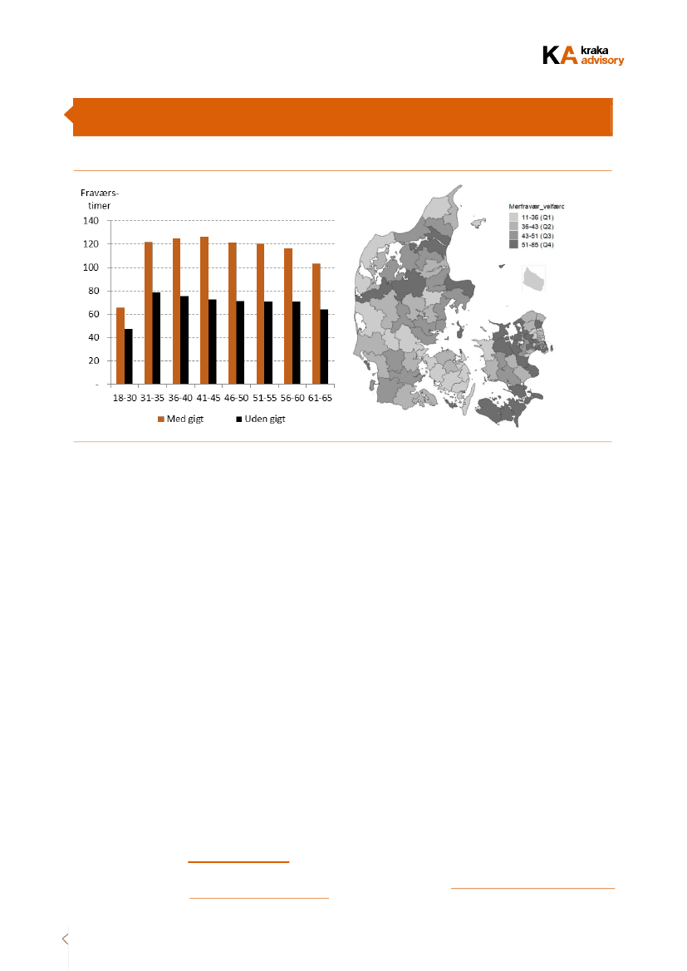Click the '140' y-axis label
687x971 pixels.
tap(91, 220)
